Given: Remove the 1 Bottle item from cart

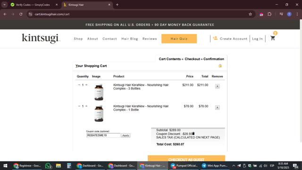Looking at the screenshot, I should tap(217, 107).
